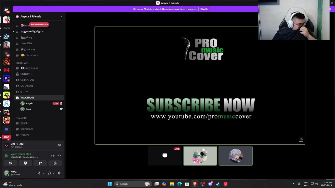The width and height of the screenshot is (335, 188).
Task: Join DOTAHAN voice channel
Action: [x=39, y=86]
